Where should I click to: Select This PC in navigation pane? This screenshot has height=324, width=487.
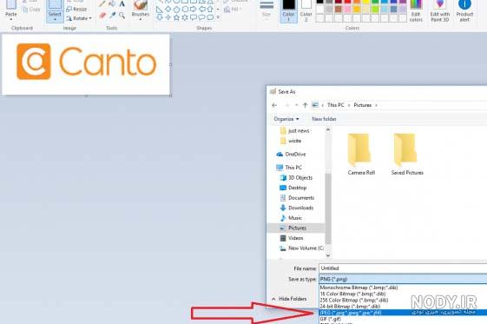point(289,168)
